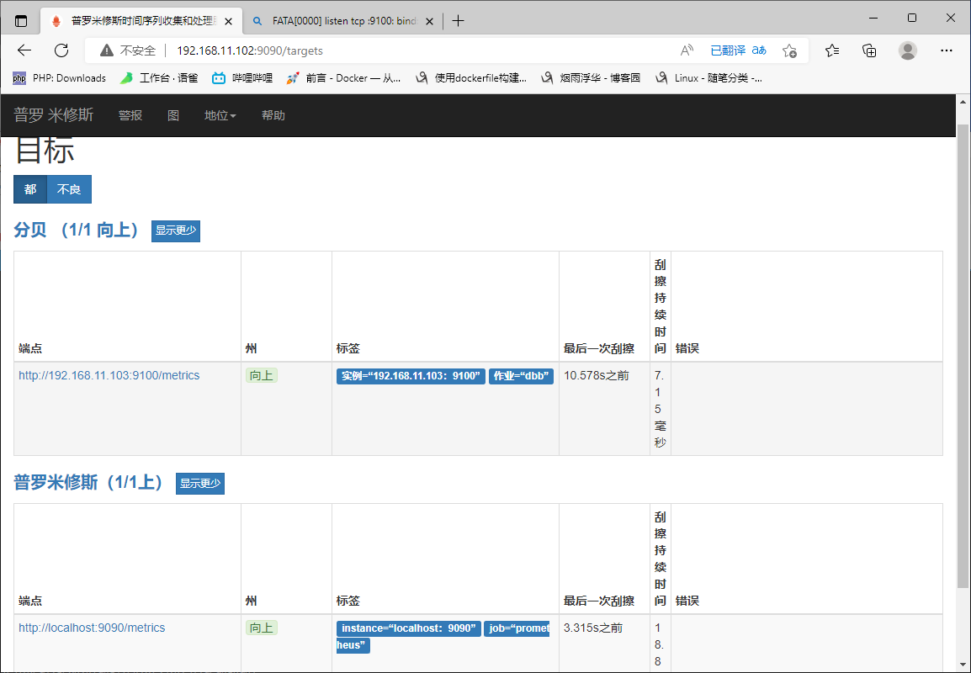Viewport: 971px width, 673px height.
Task: Collapse the 普罗米修斯 section with 显示更少
Action: click(x=200, y=484)
